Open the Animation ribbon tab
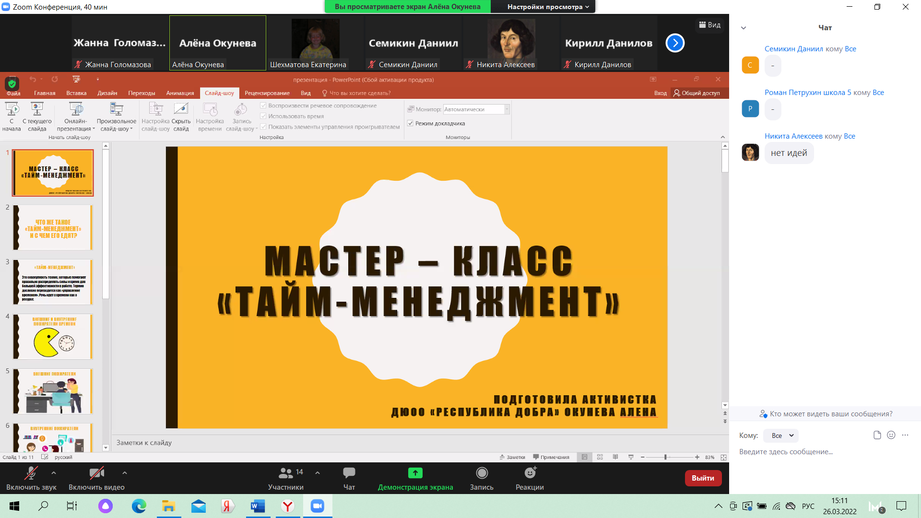This screenshot has width=921, height=518. (180, 93)
